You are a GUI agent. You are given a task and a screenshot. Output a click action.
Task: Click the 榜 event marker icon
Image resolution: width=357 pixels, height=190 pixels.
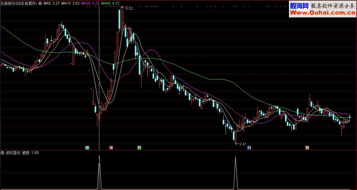pos(307,148)
